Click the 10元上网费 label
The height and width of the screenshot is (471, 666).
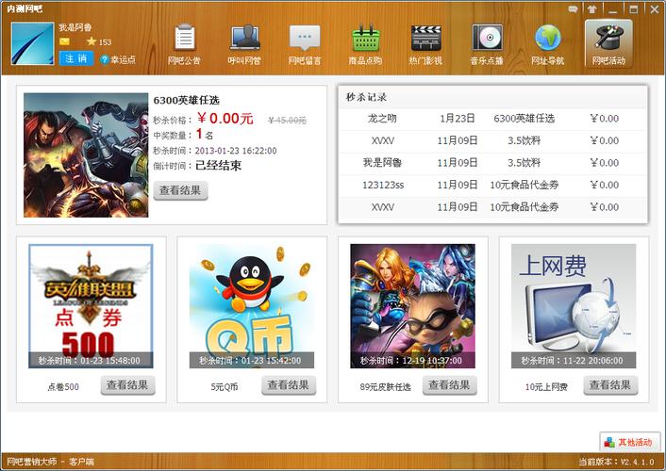click(546, 387)
